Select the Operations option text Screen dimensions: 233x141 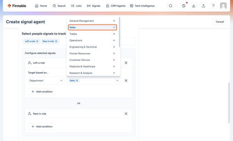75,41
